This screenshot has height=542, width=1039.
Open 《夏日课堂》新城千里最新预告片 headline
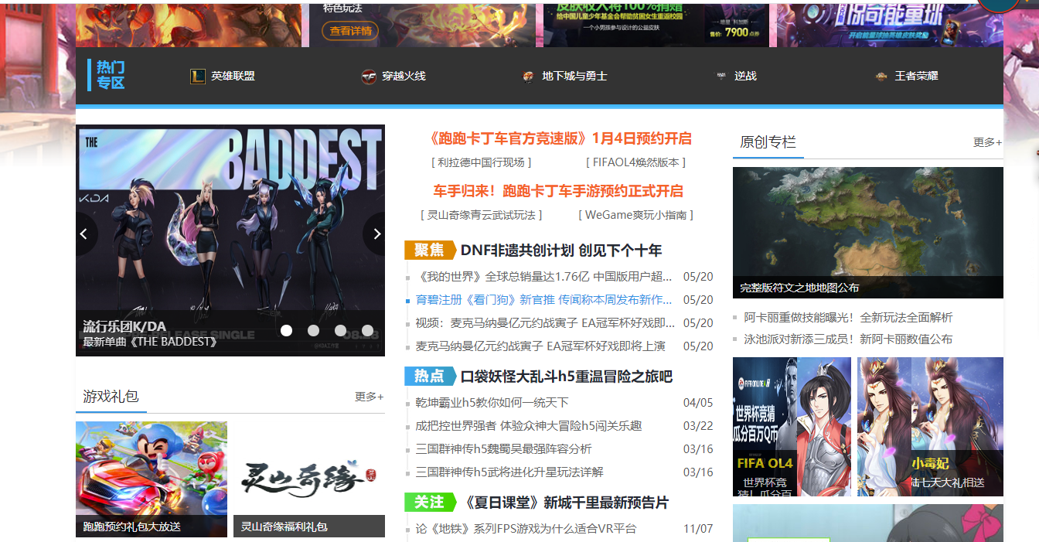click(x=564, y=503)
